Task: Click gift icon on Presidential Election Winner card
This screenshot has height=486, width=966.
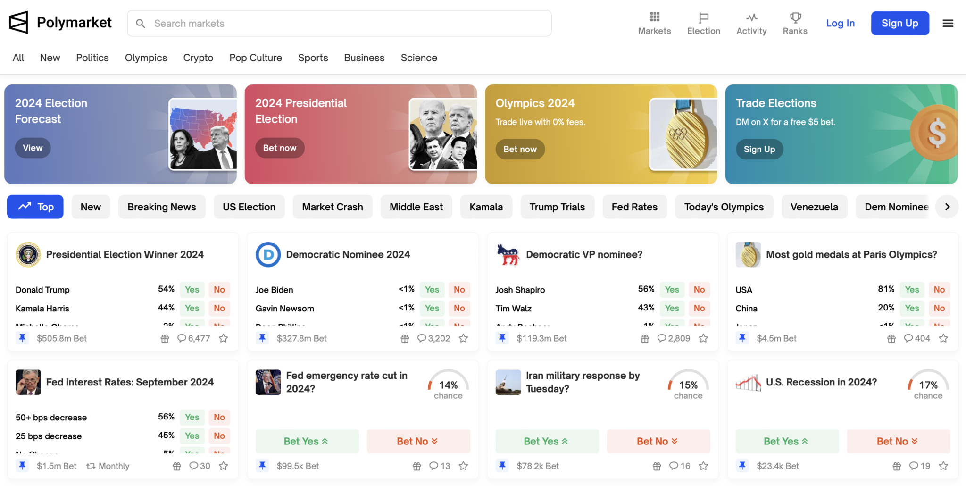Action: [x=165, y=338]
